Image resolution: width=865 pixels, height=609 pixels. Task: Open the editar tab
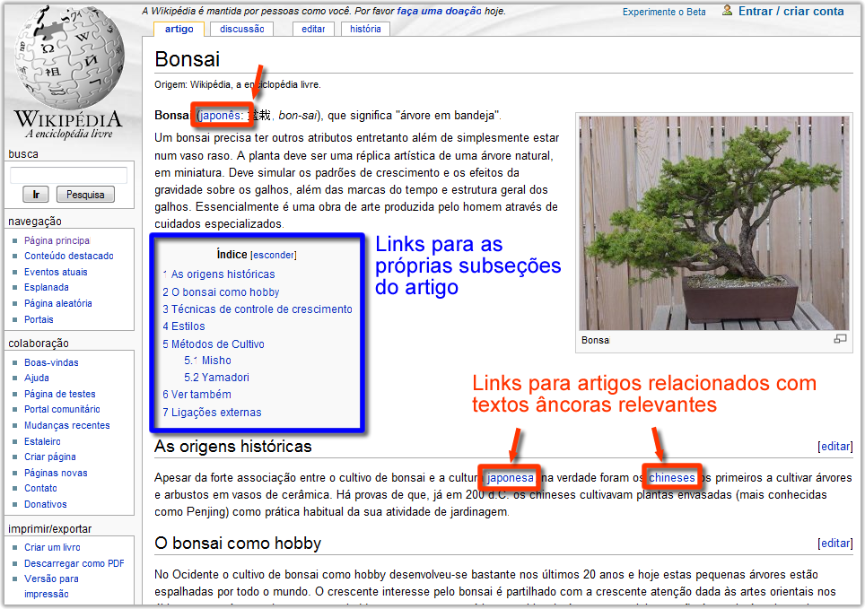(x=312, y=28)
